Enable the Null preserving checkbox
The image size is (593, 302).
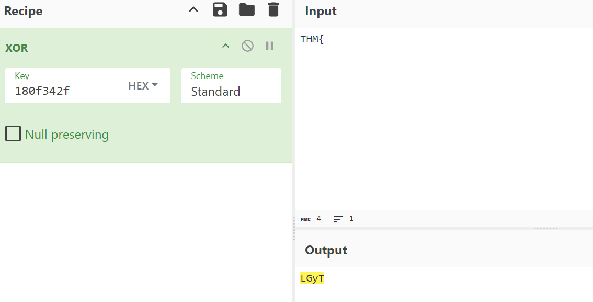click(x=13, y=134)
